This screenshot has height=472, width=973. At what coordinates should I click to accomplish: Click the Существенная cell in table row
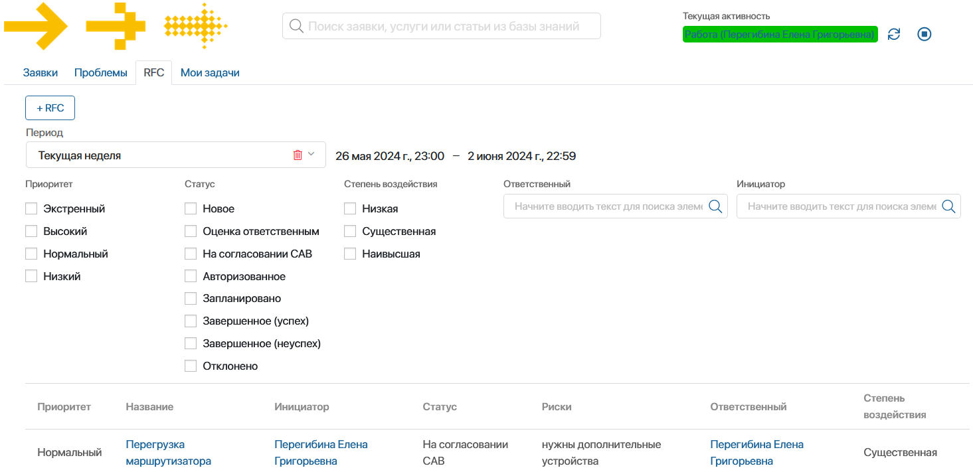click(900, 453)
